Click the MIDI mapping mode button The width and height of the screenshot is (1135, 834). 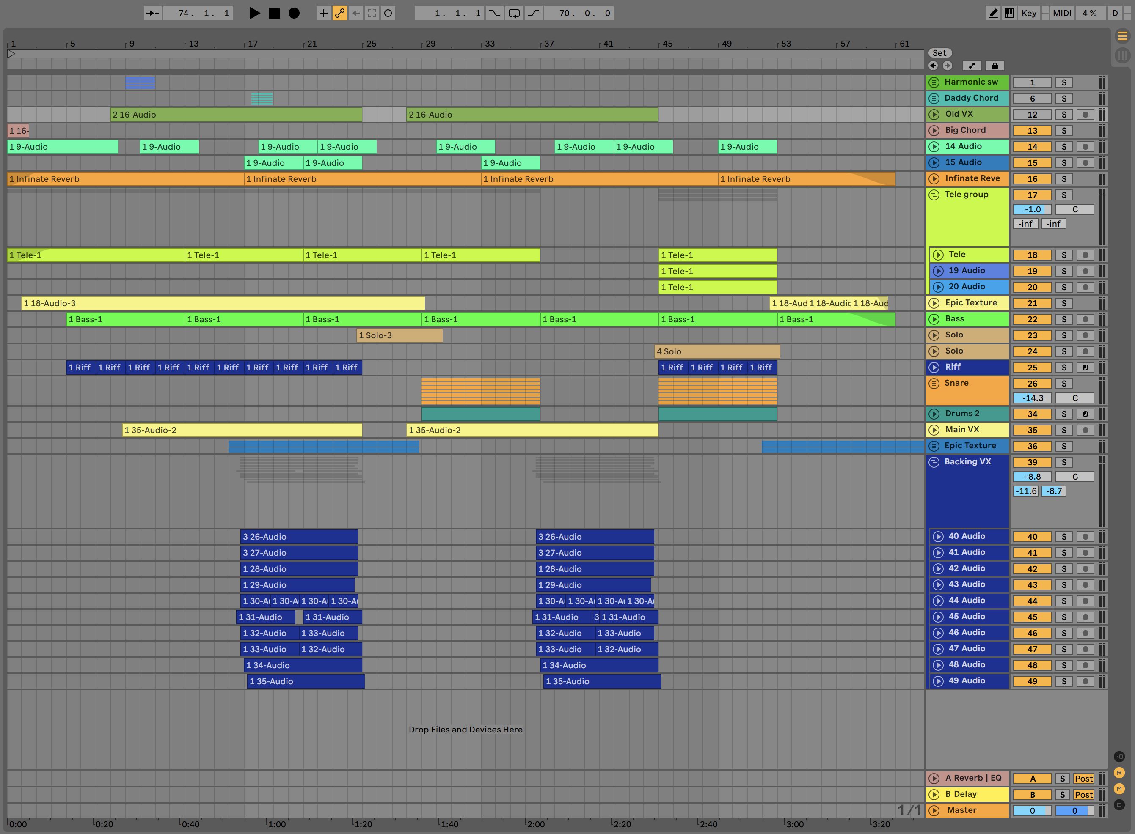1062,13
